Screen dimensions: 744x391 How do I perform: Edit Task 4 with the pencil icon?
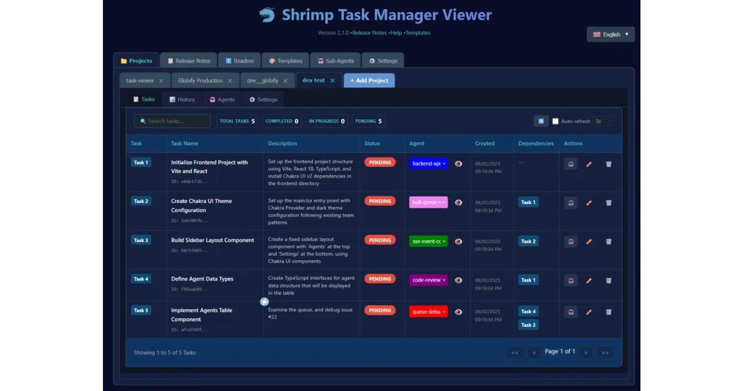[x=589, y=280]
